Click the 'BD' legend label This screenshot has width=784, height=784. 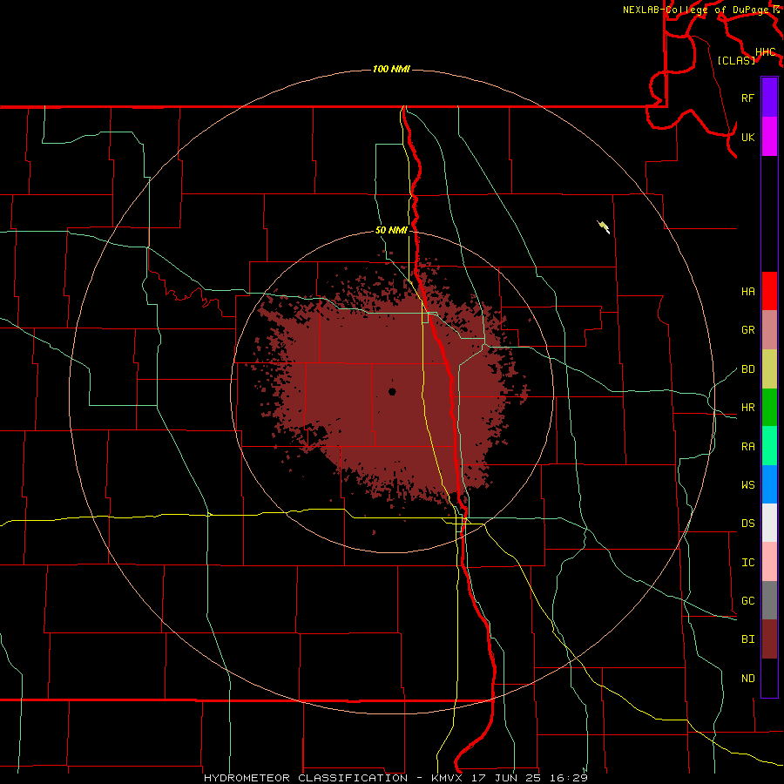747,369
